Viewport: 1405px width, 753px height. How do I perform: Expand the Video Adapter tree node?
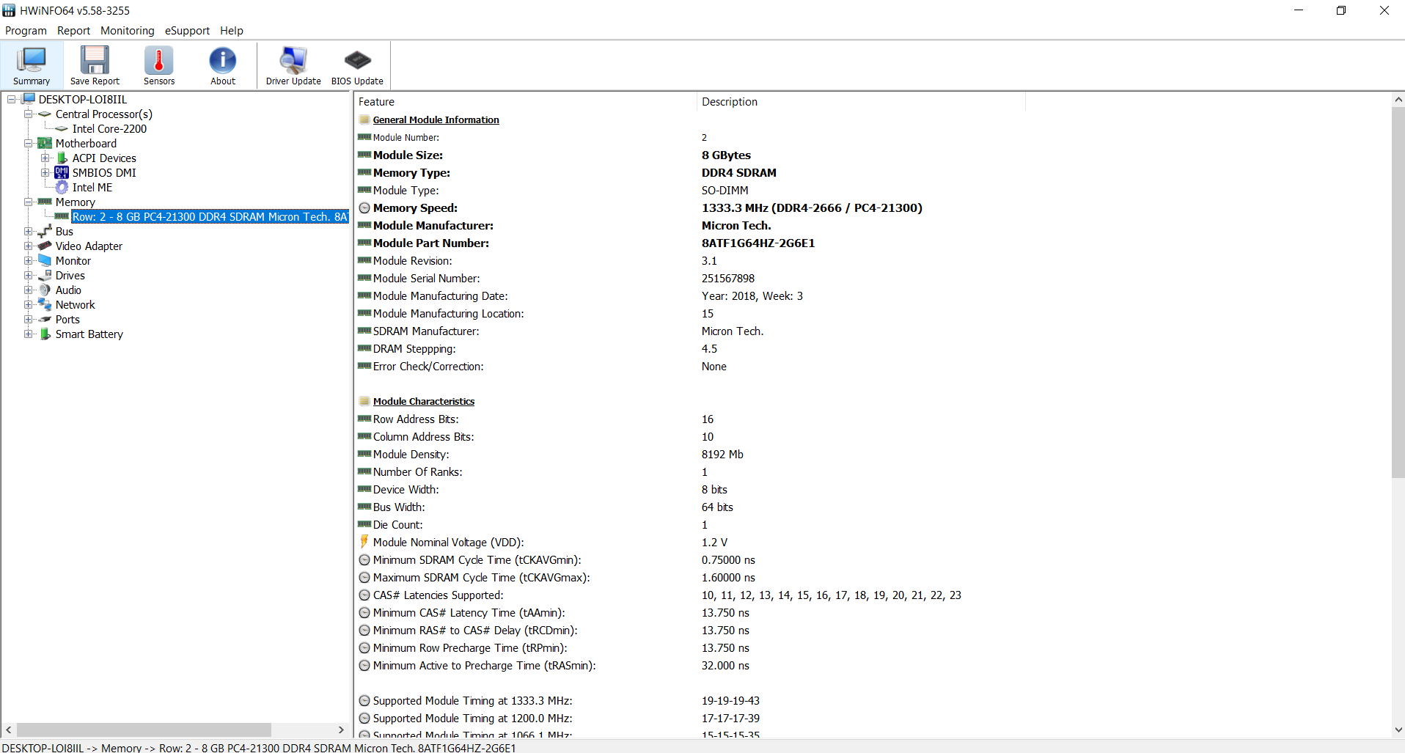(28, 246)
